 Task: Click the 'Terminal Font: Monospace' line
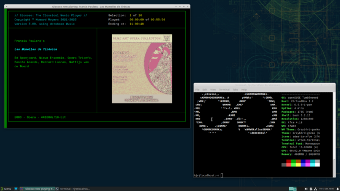(x=301, y=144)
